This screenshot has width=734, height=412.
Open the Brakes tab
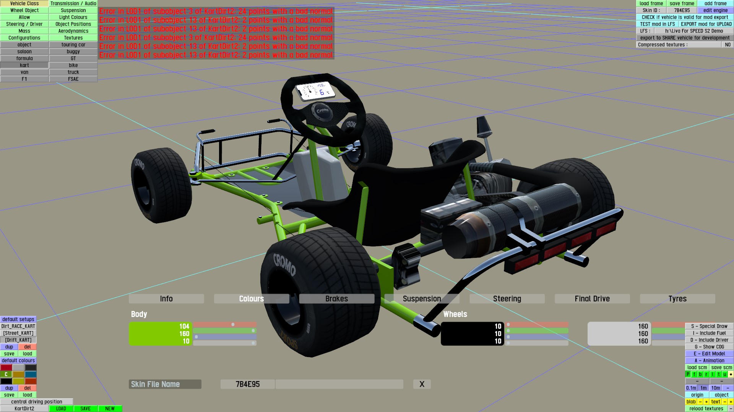click(x=336, y=299)
